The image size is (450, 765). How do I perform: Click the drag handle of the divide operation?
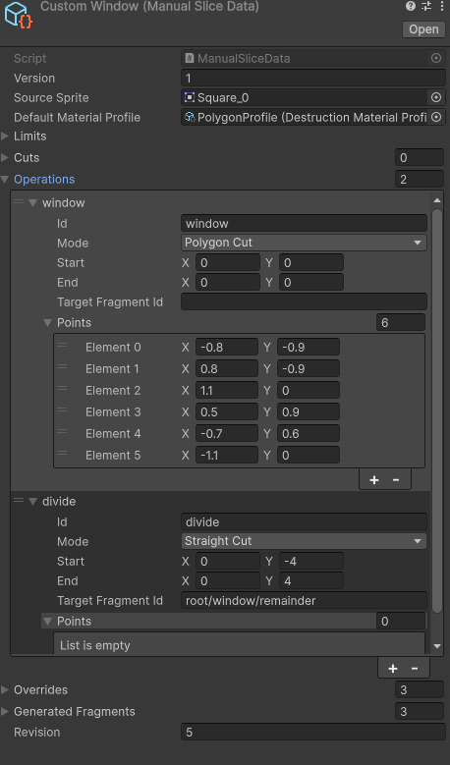pyautogui.click(x=19, y=500)
